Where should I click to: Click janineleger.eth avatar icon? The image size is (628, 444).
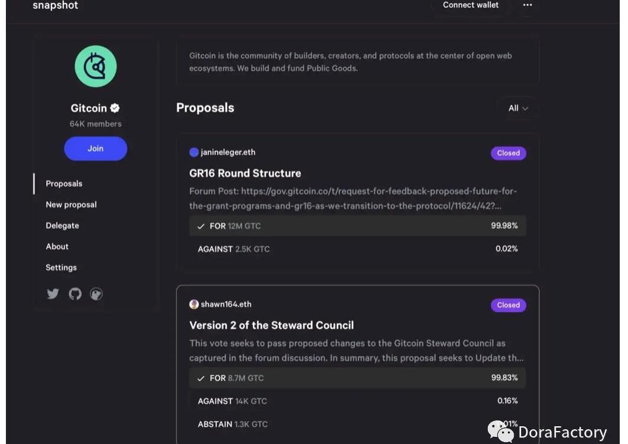pos(194,152)
